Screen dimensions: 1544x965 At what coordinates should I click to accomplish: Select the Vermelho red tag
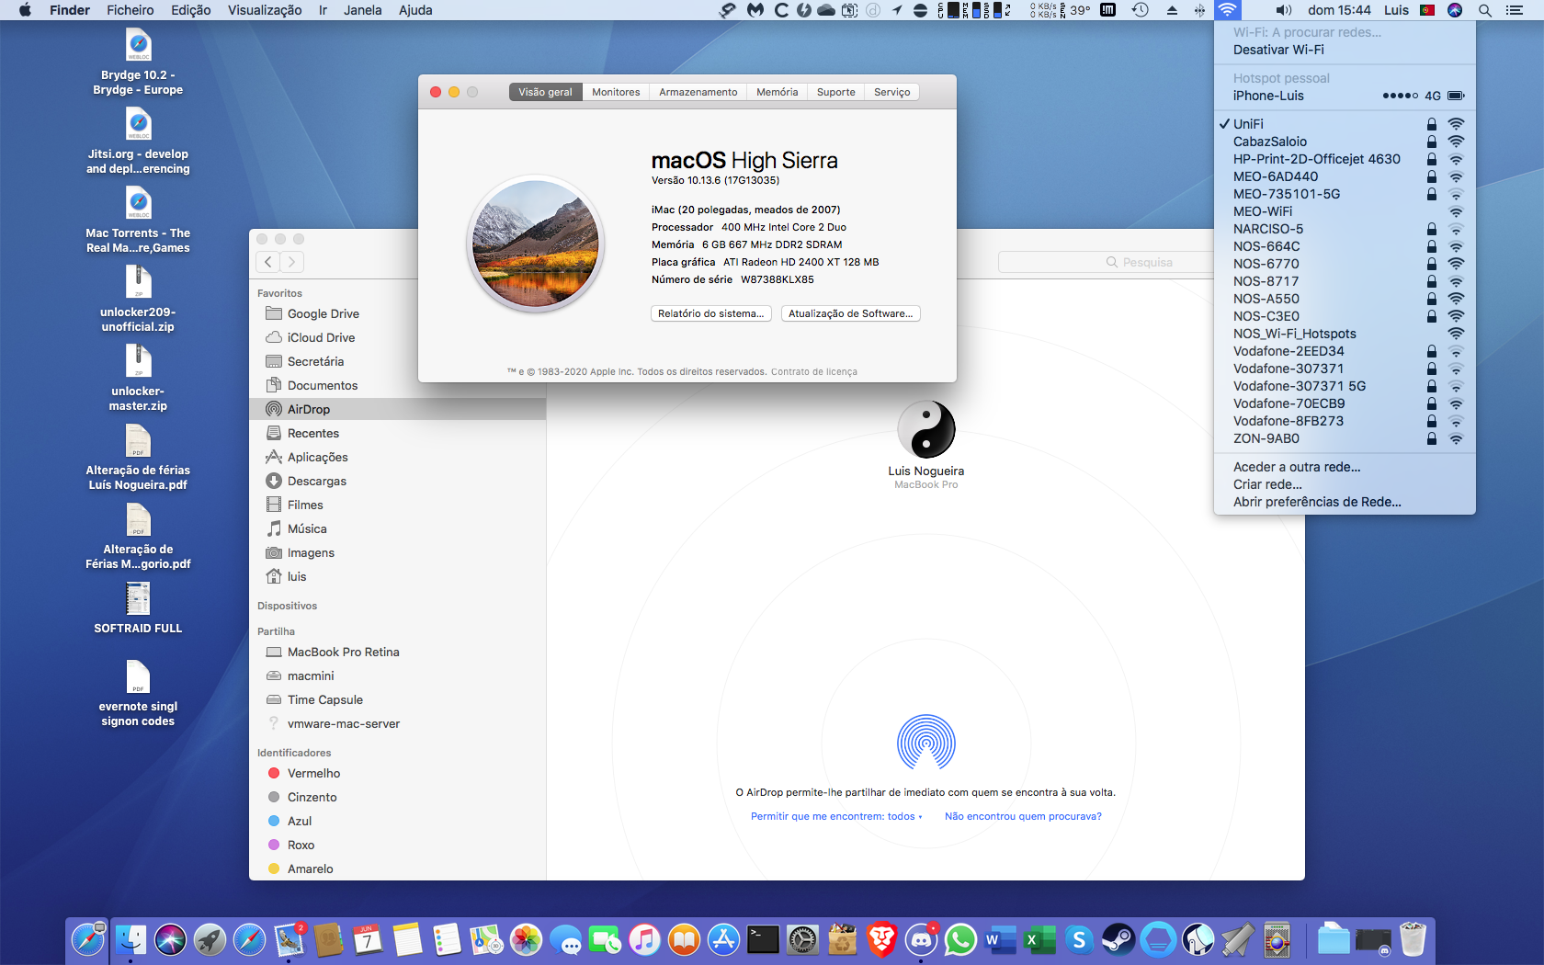click(398, 773)
